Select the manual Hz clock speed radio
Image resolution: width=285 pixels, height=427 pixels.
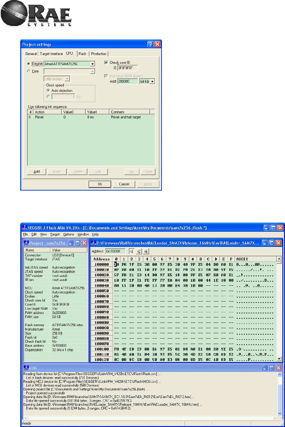(49, 96)
